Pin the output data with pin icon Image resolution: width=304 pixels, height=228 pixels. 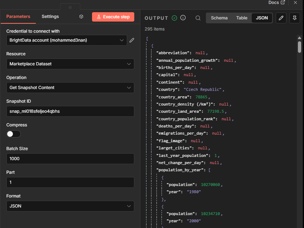[294, 18]
